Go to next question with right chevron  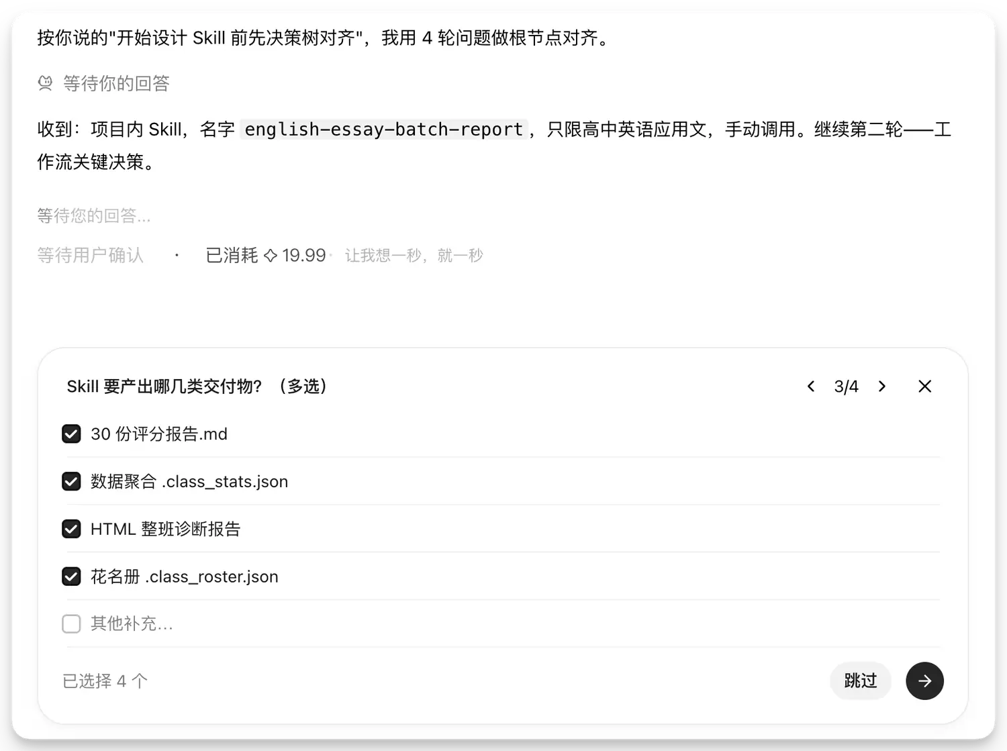[882, 387]
